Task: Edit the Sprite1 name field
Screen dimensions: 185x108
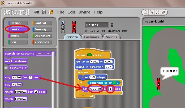Action: [x=97, y=25]
